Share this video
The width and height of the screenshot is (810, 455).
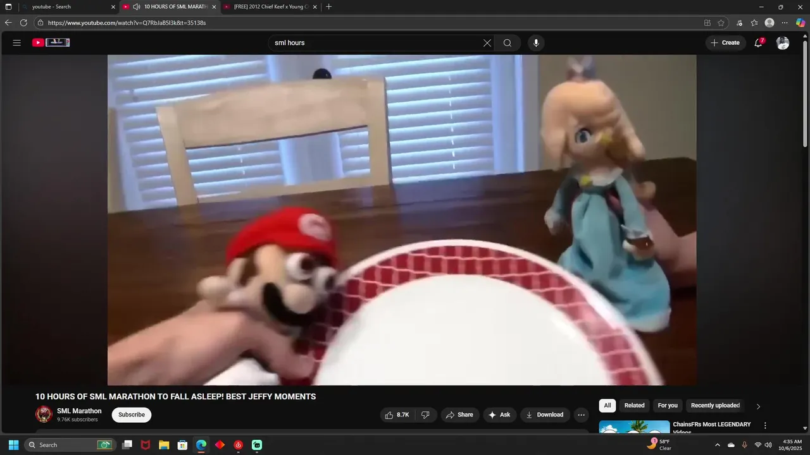pyautogui.click(x=460, y=415)
